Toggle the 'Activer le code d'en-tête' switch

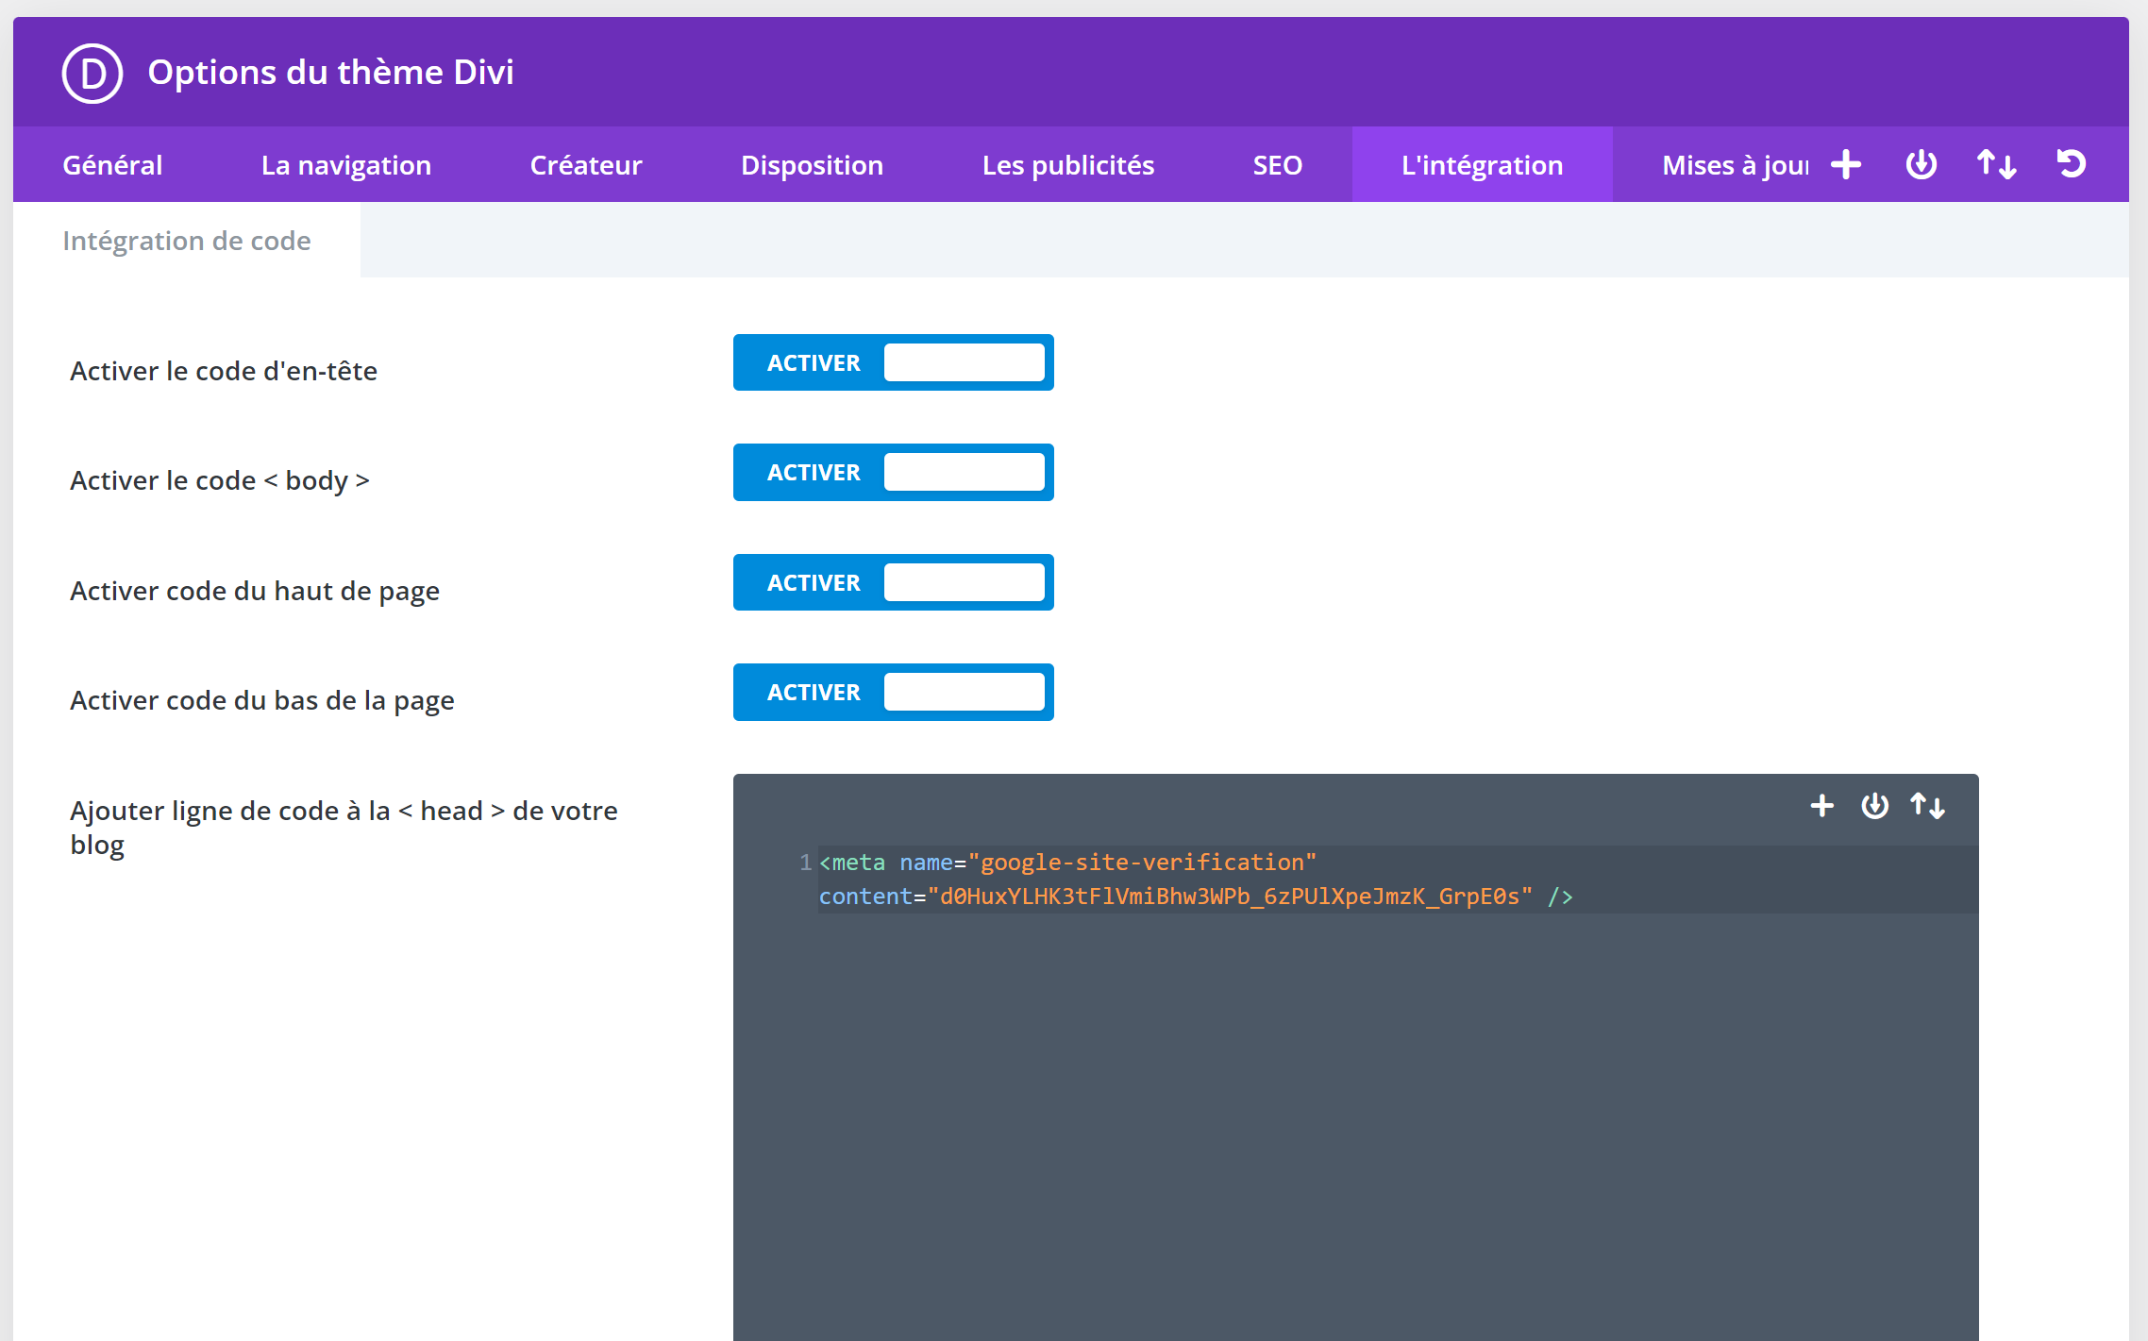pyautogui.click(x=893, y=362)
